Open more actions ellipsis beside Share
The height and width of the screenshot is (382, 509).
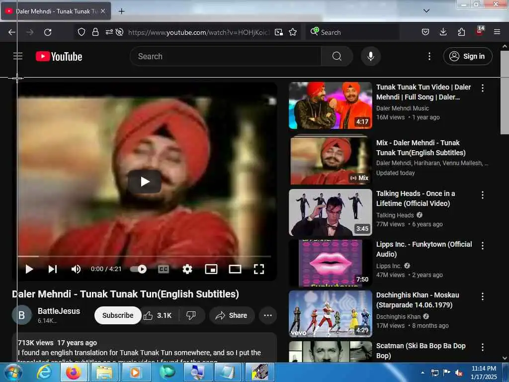tap(268, 315)
